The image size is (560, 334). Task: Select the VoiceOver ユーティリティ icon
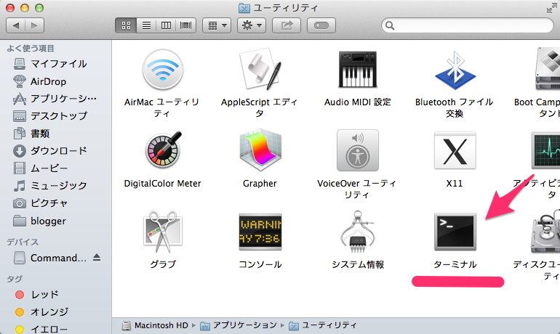pyautogui.click(x=358, y=150)
